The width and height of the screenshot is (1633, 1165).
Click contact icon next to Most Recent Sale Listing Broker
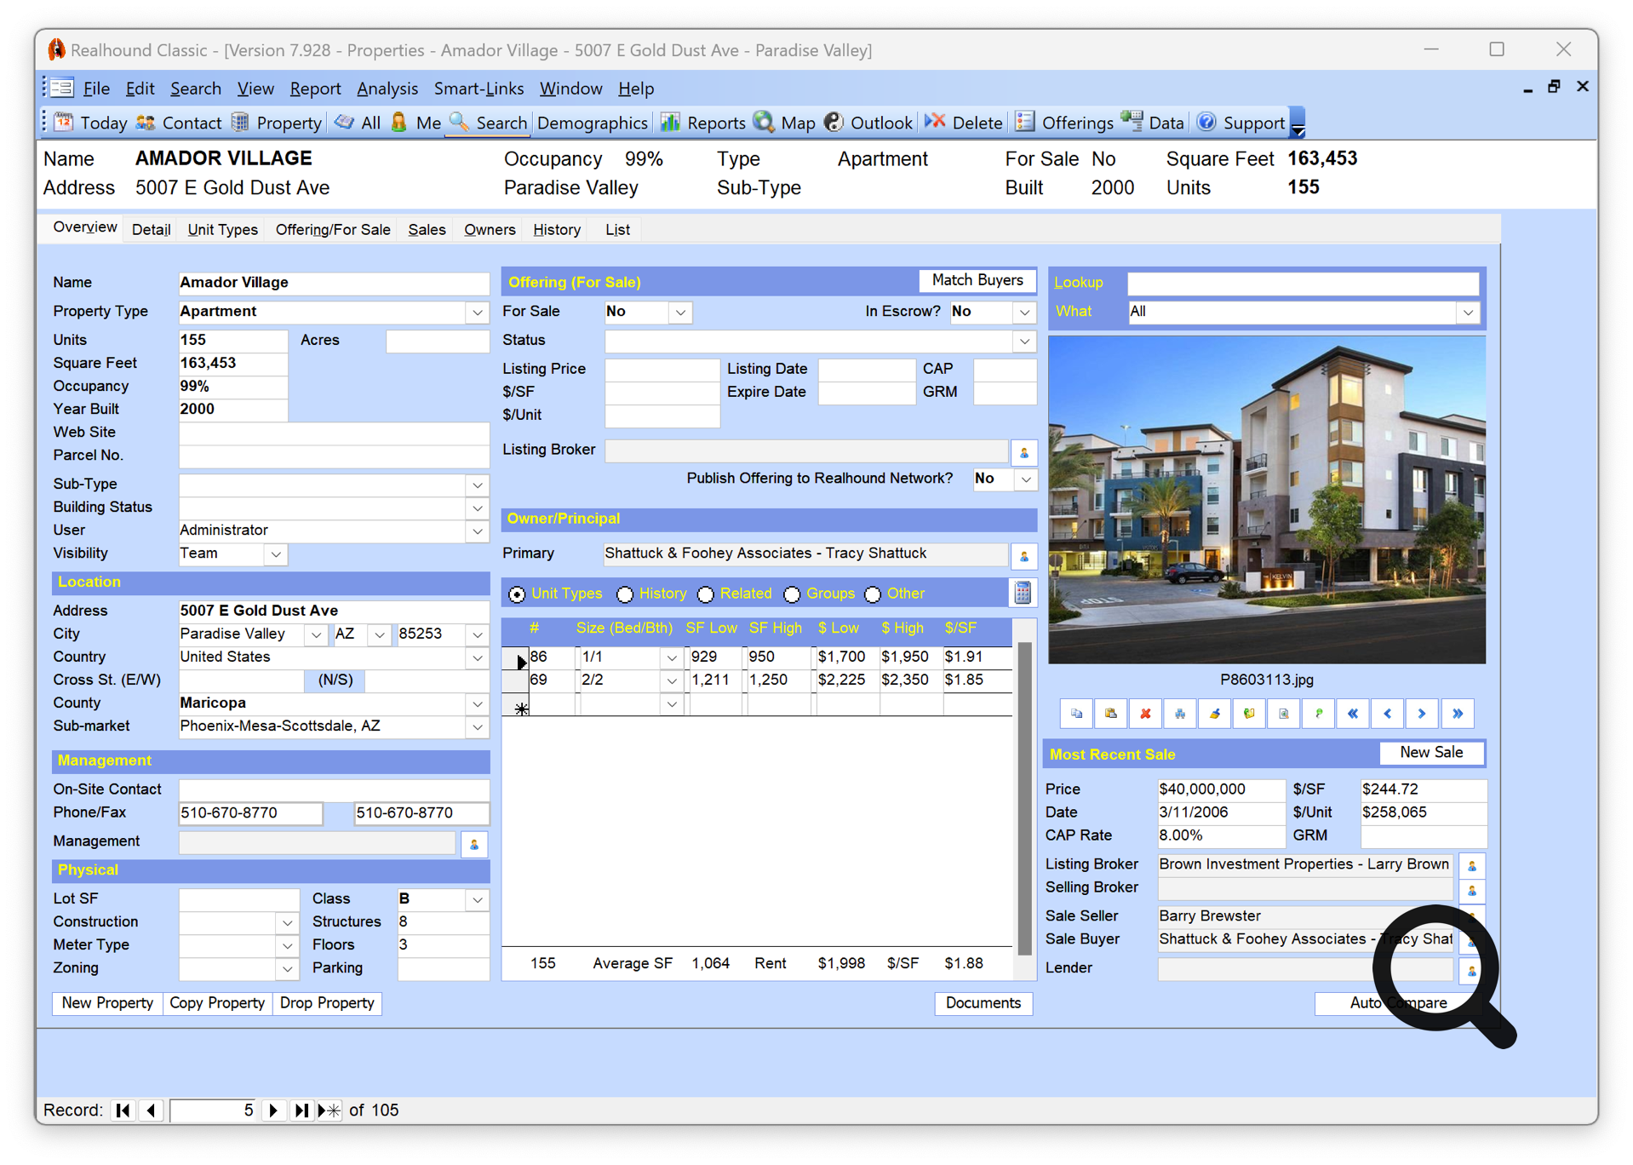click(x=1472, y=865)
